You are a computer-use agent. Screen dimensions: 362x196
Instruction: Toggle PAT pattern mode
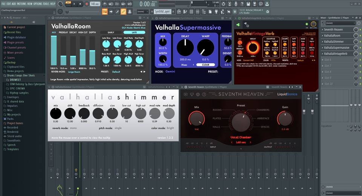[x=68, y=3]
